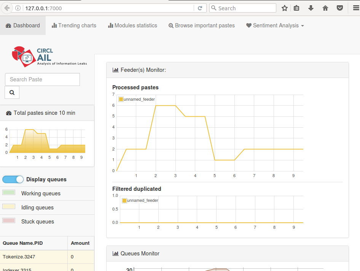Open the Dashboard tab

point(23,25)
